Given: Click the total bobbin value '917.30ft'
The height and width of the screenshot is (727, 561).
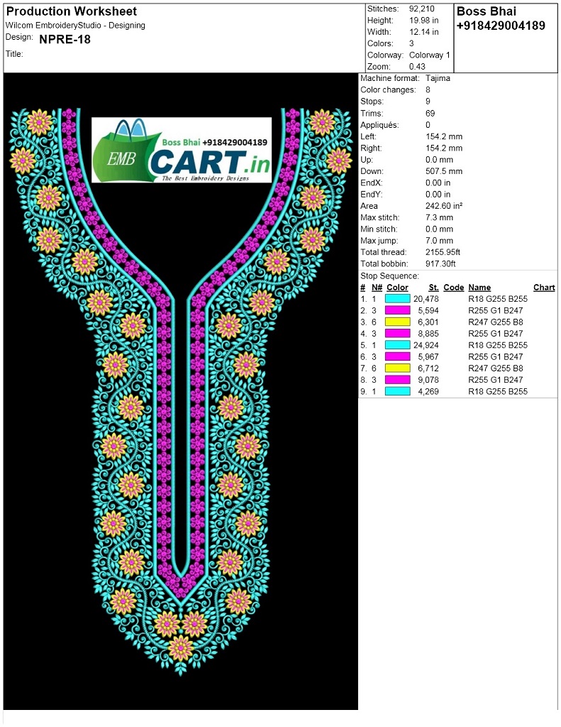Looking at the screenshot, I should pos(440,264).
